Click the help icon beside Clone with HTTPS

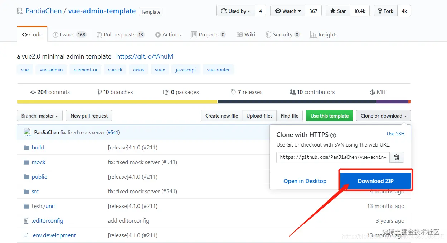(x=333, y=135)
